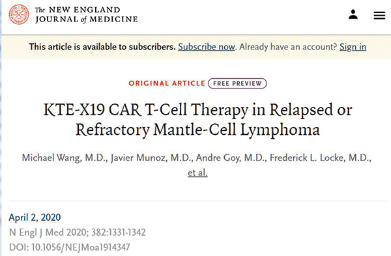391x256 pixels.
Task: Click the FREE PREVIEW badge
Action: pos(237,83)
